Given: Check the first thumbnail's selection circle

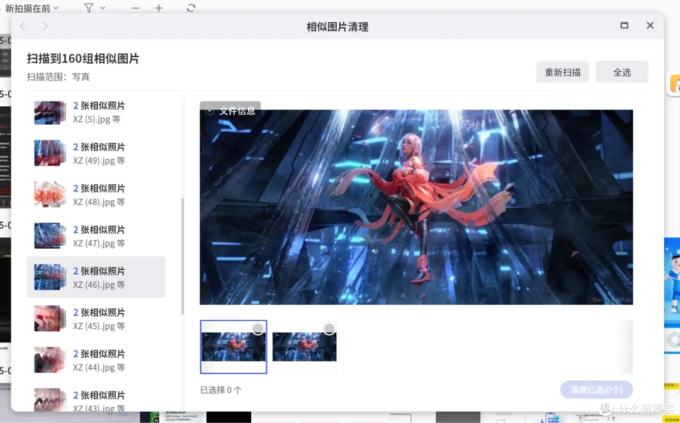Looking at the screenshot, I should tap(258, 329).
